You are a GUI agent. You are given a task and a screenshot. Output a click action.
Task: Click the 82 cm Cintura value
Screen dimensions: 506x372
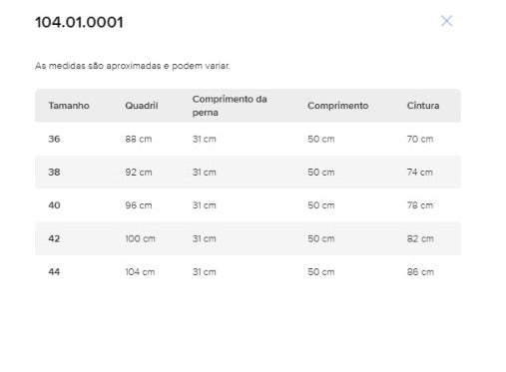[x=420, y=238]
